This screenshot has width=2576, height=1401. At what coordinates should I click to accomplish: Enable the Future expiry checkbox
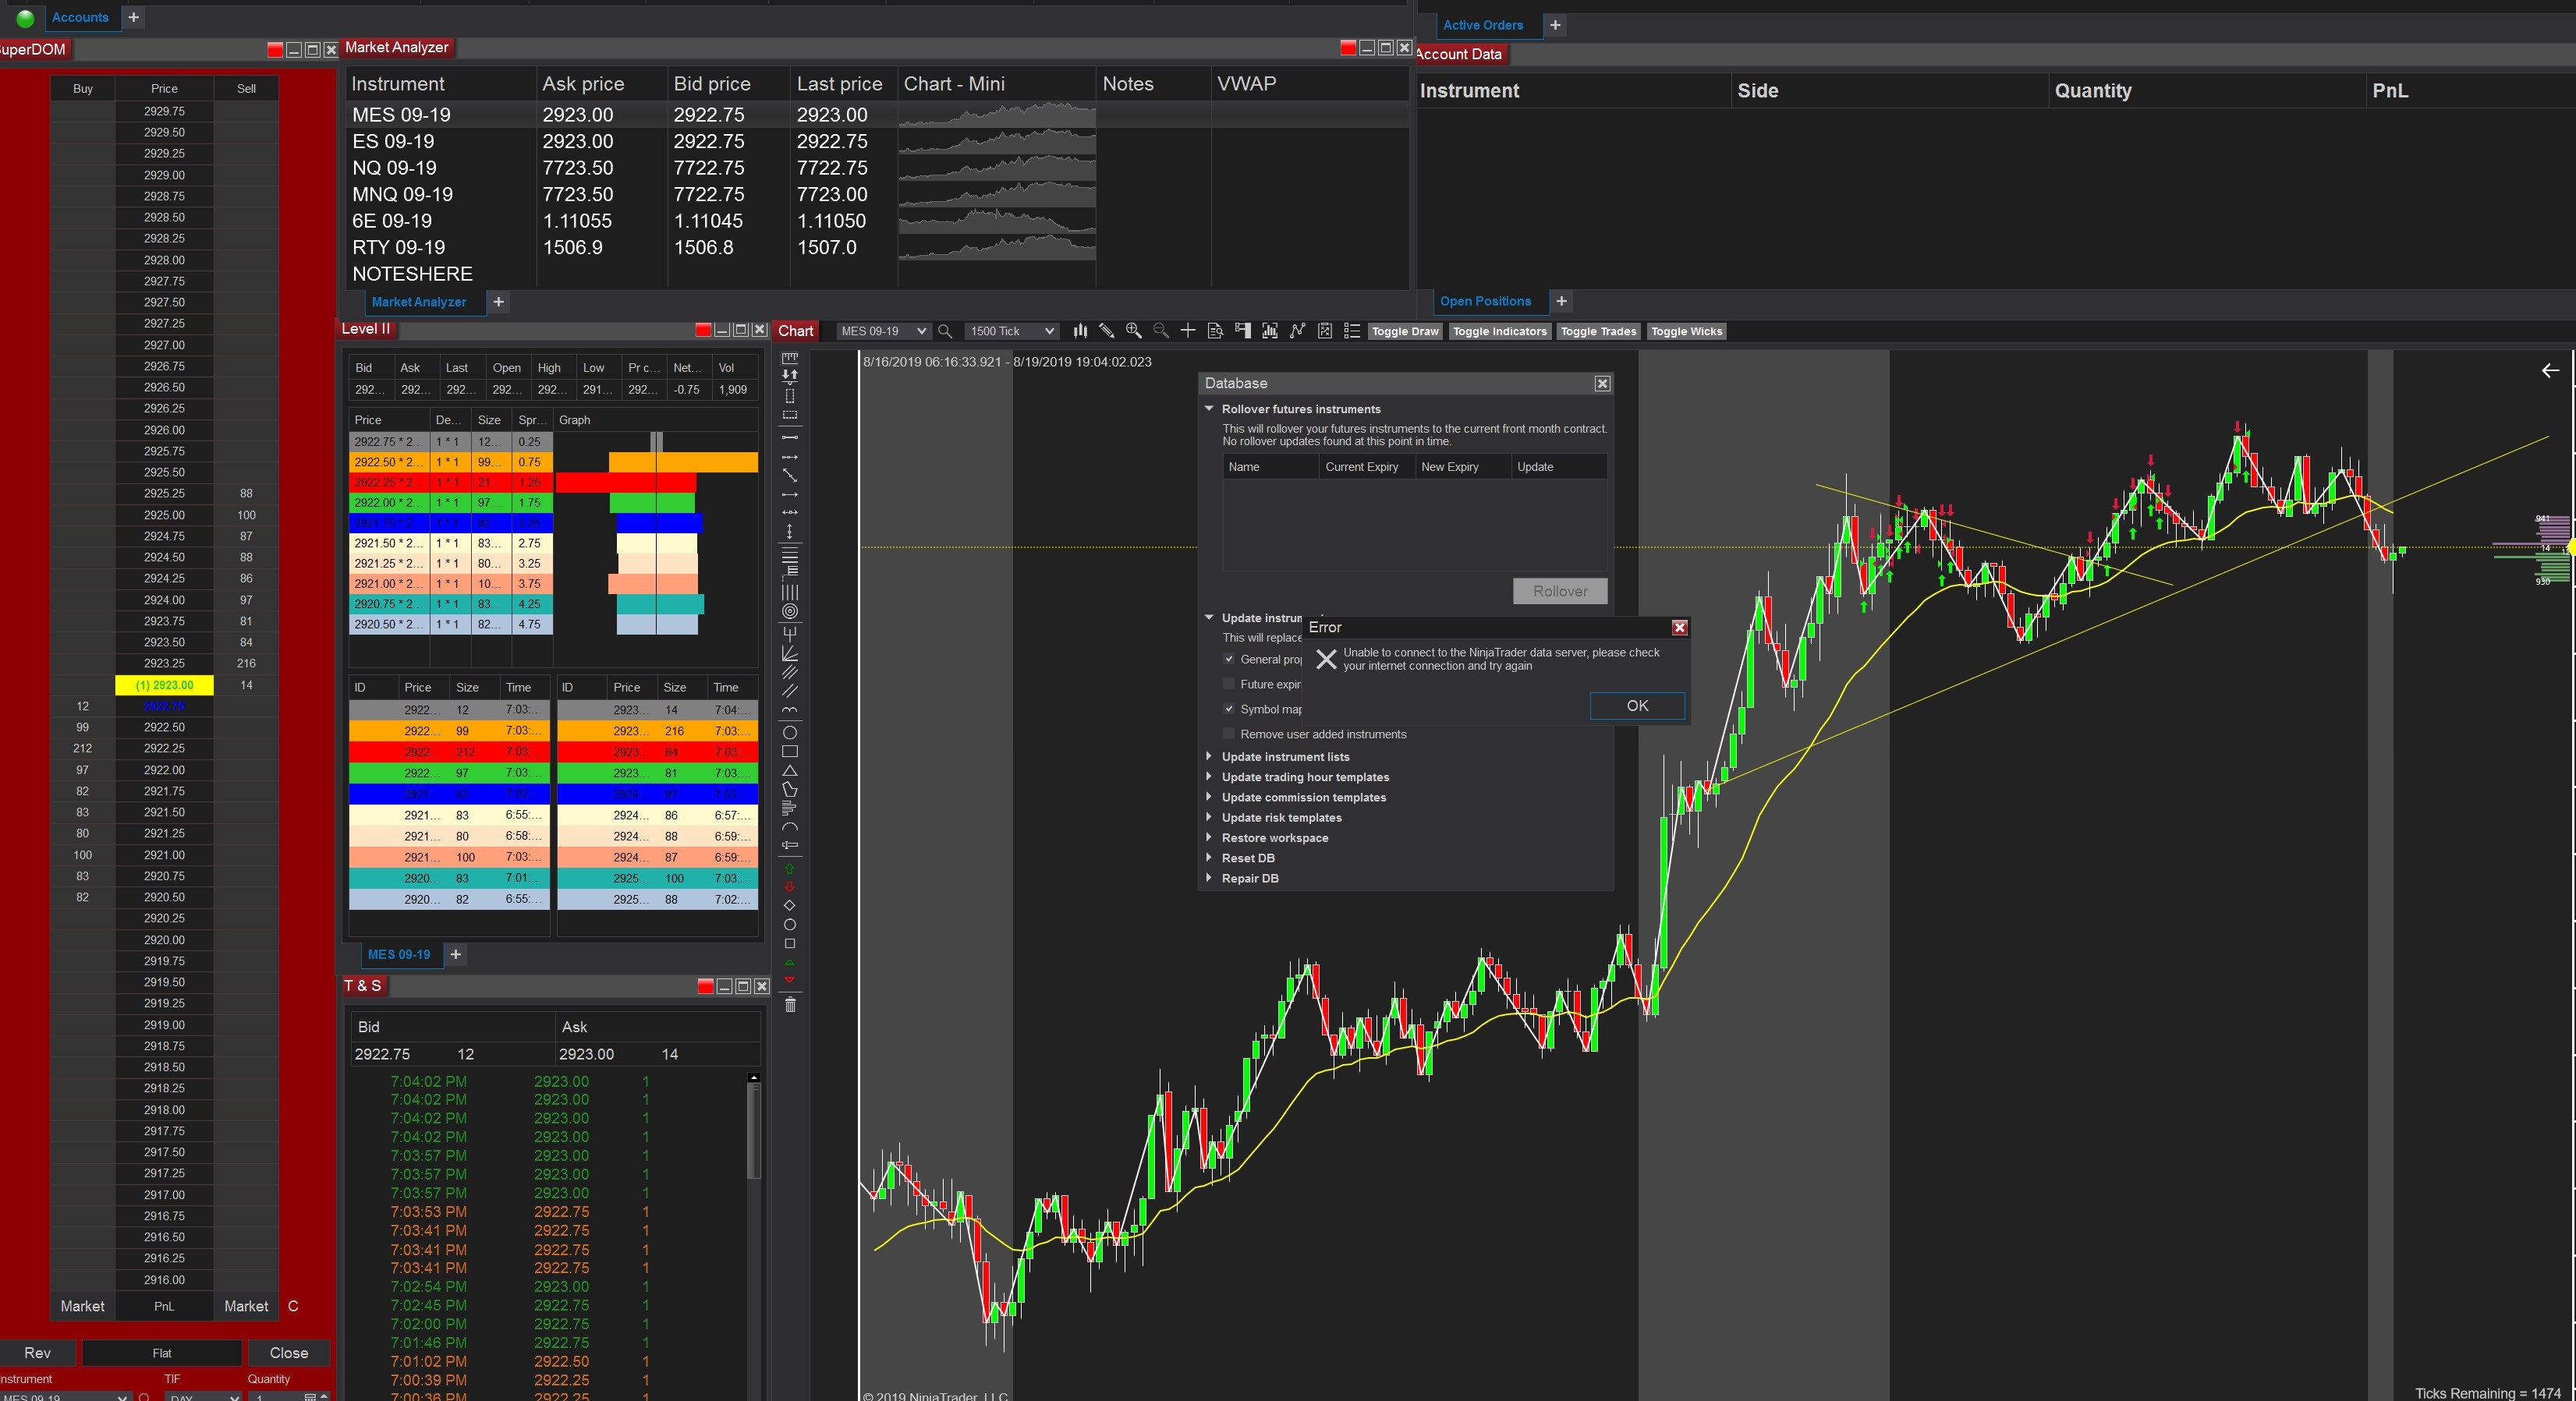click(x=1229, y=684)
